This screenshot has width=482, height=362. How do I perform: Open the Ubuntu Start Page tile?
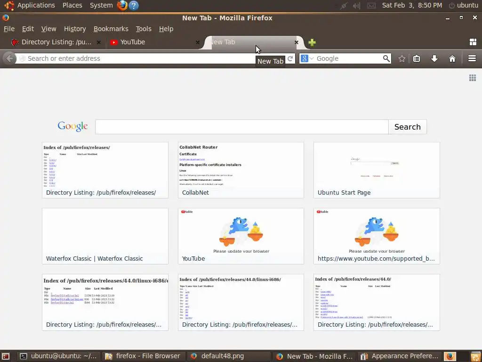(377, 170)
